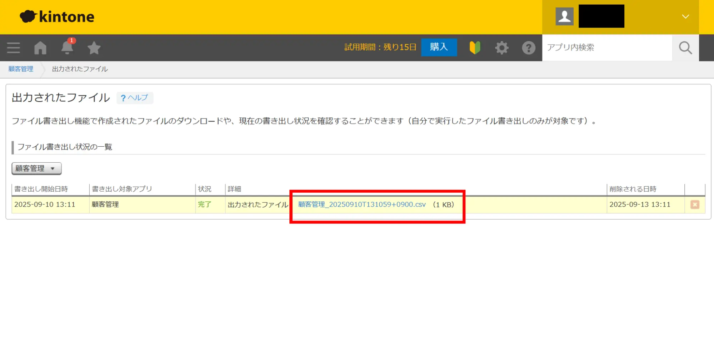This screenshot has height=343, width=714.
Task: Go to the kintone portal home icon
Action: pyautogui.click(x=40, y=48)
